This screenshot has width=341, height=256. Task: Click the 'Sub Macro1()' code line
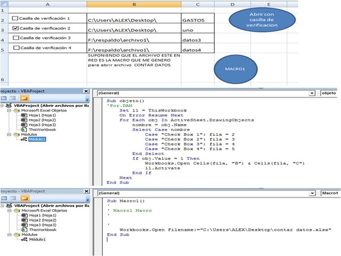click(126, 201)
